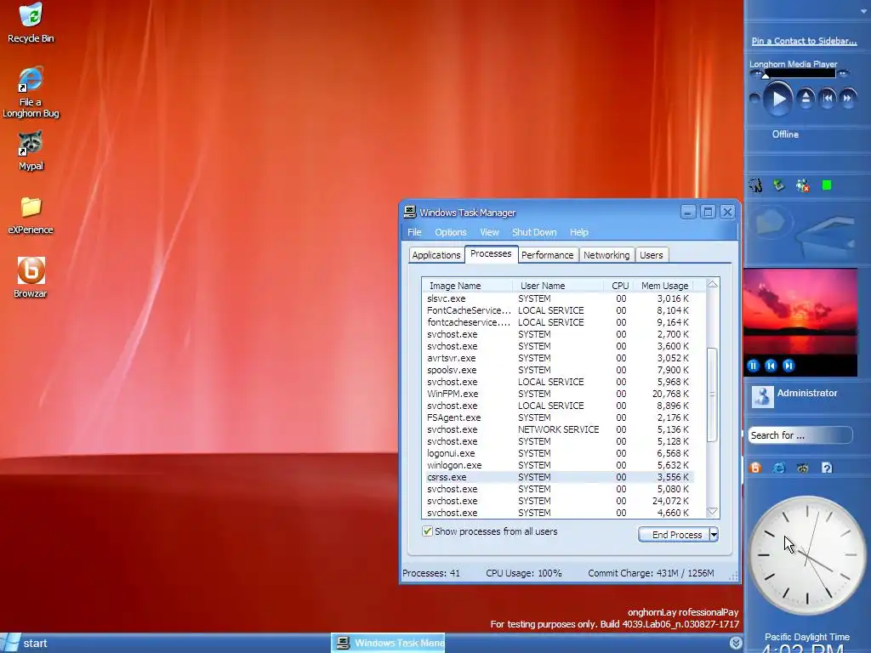Screen dimensions: 871x653
Task: Open the File menu in Task Manager
Action: coord(414,232)
